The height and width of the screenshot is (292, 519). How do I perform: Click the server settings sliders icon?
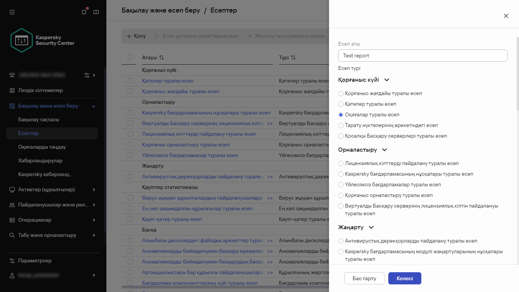pos(87,75)
